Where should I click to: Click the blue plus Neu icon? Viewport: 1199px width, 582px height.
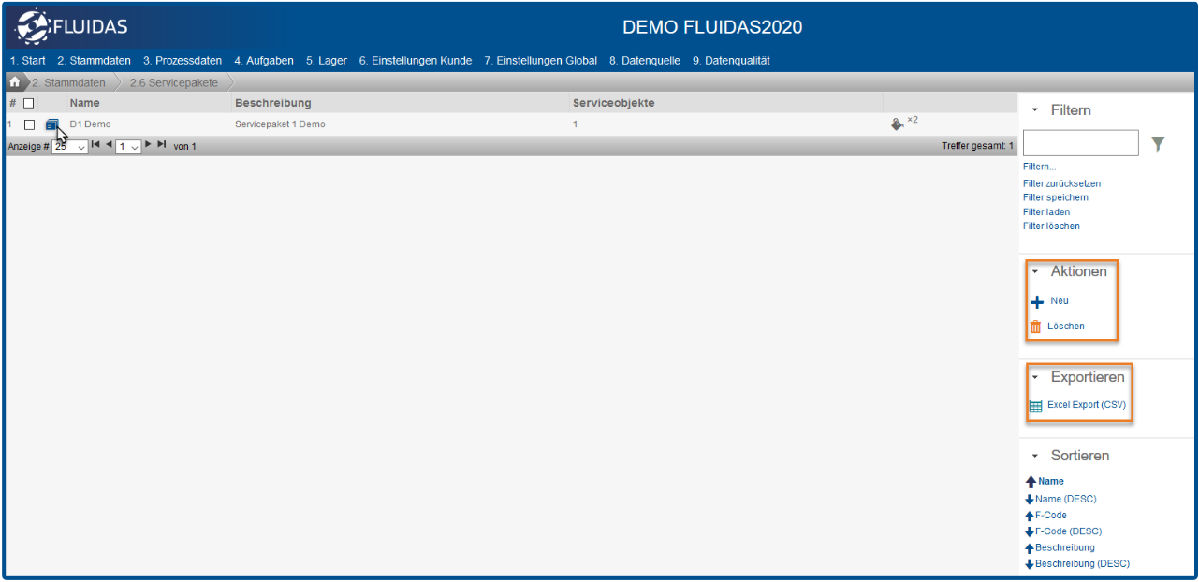click(x=1036, y=302)
